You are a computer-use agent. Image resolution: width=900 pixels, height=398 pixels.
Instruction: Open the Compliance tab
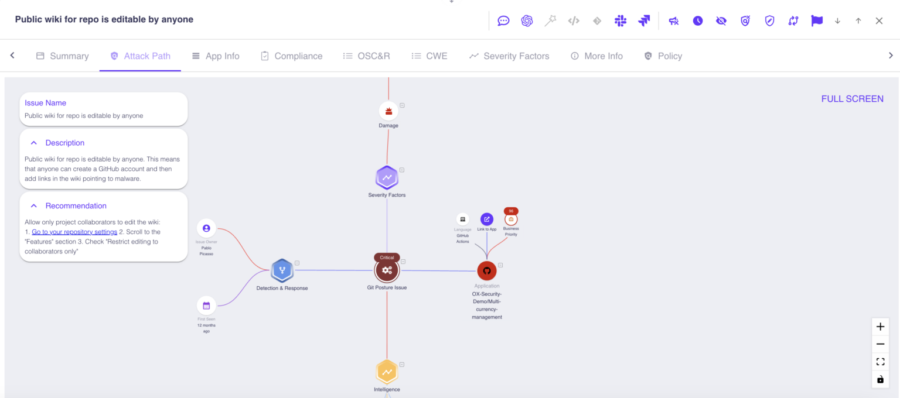click(291, 56)
